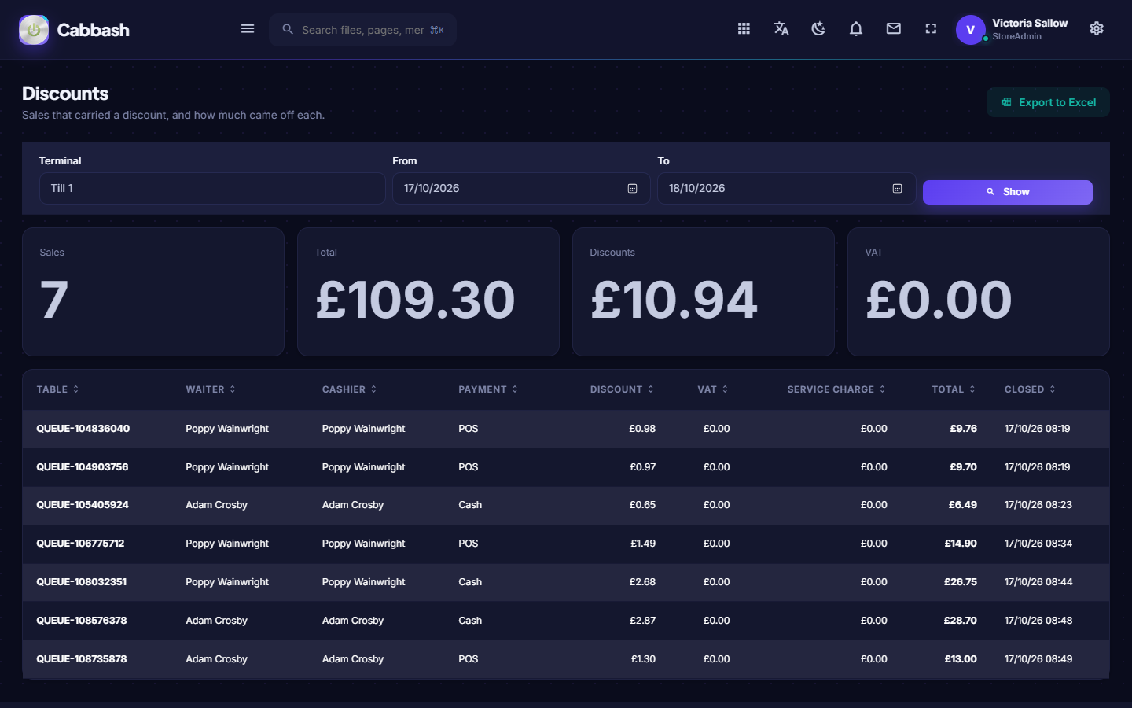
Task: Toggle the hamburger sidebar menu
Action: (x=248, y=29)
